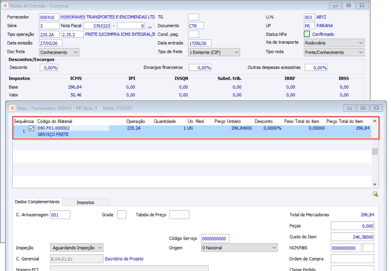This screenshot has height=271, width=391.
Task: Open the magnifier search icon below the items grid
Action: click(x=375, y=194)
